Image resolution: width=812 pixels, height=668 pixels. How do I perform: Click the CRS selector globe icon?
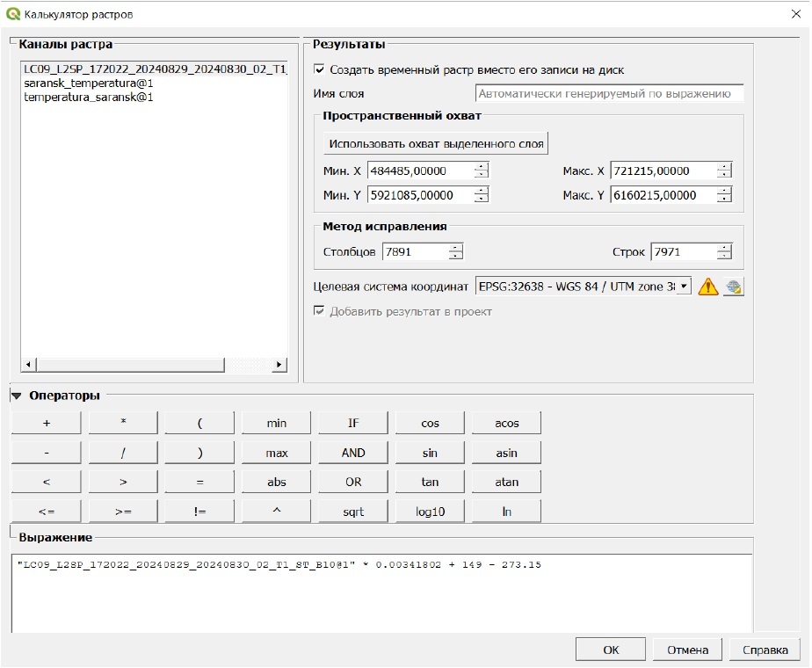(x=733, y=287)
